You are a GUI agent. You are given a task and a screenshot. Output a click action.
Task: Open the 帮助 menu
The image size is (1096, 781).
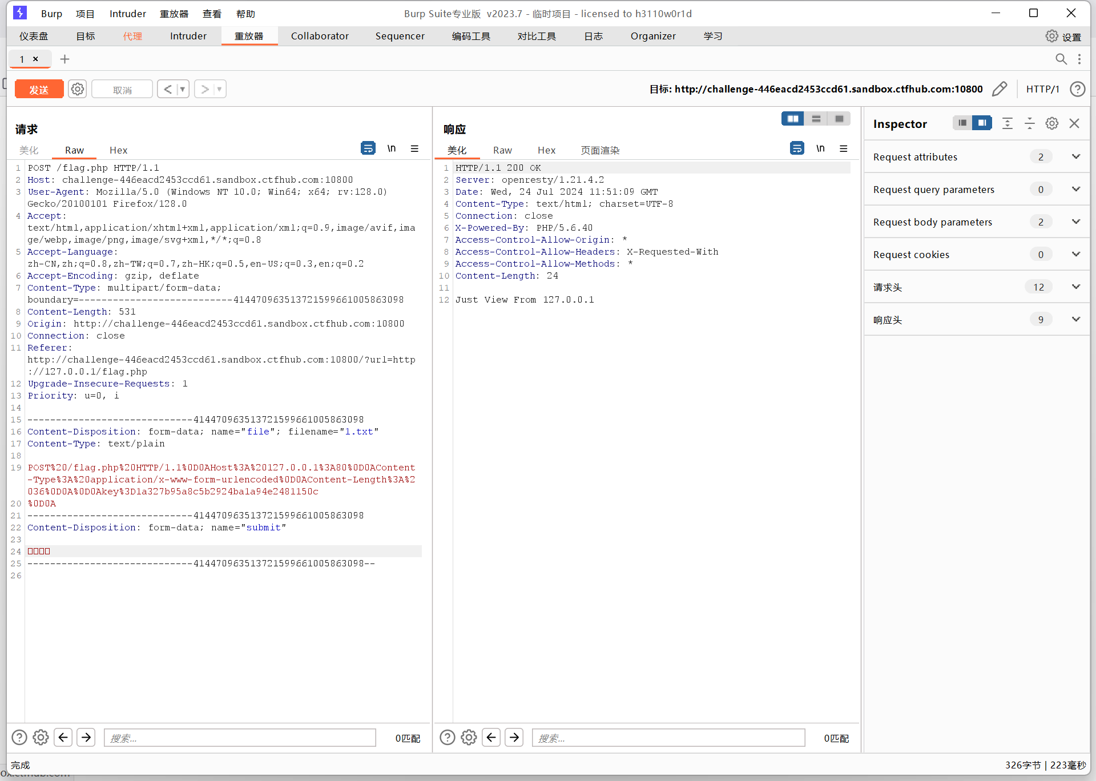245,14
